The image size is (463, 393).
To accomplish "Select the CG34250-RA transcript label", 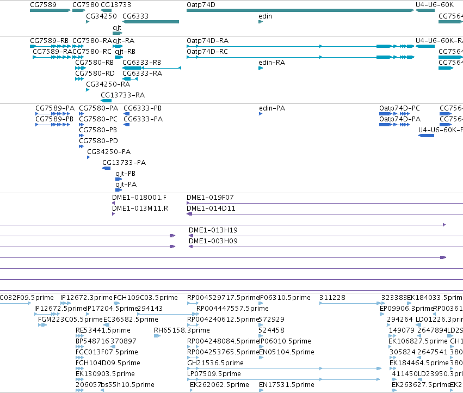I will (x=108, y=84).
